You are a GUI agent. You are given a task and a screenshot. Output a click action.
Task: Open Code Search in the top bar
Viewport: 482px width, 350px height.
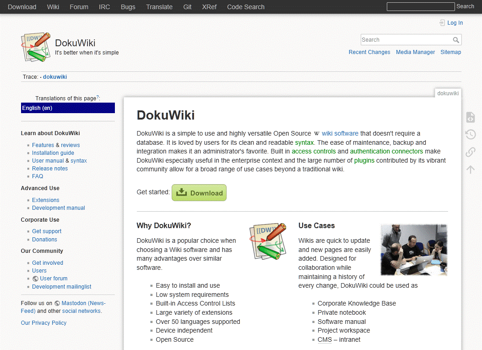(x=246, y=7)
